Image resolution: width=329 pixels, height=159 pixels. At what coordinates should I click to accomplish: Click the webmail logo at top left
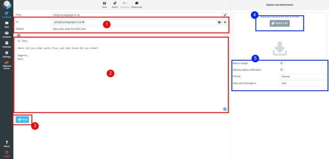(x=7, y=5)
